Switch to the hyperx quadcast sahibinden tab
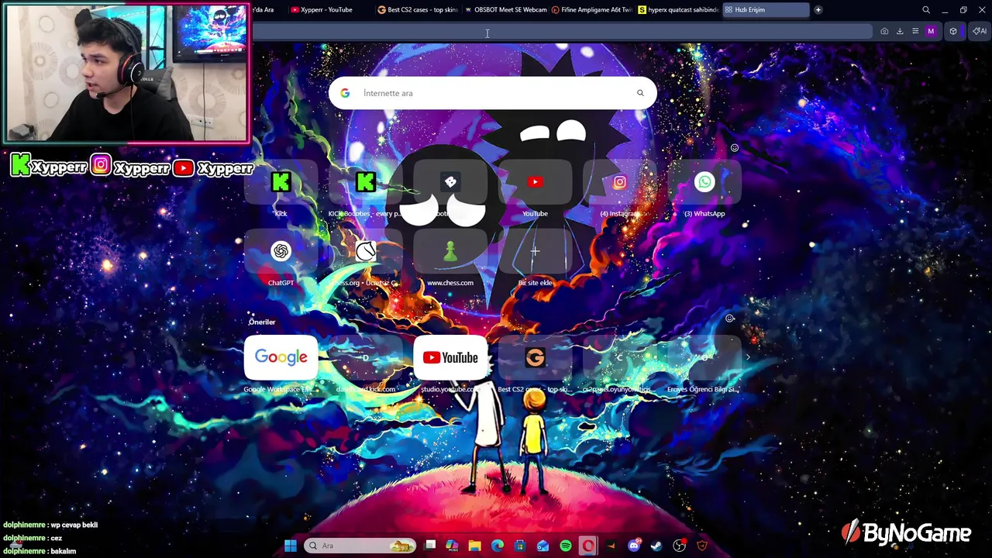Image resolution: width=992 pixels, height=558 pixels. 679,9
